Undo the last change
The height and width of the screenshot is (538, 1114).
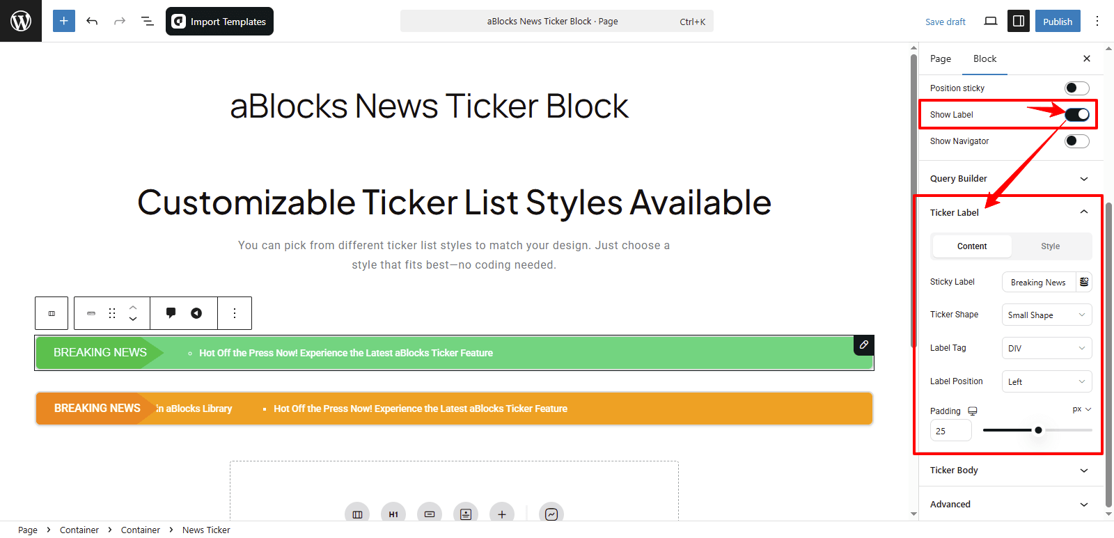tap(92, 21)
